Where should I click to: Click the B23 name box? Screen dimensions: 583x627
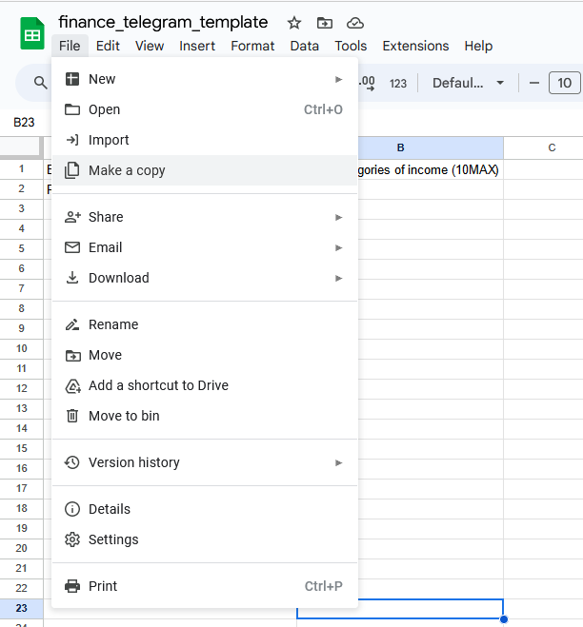(x=24, y=123)
